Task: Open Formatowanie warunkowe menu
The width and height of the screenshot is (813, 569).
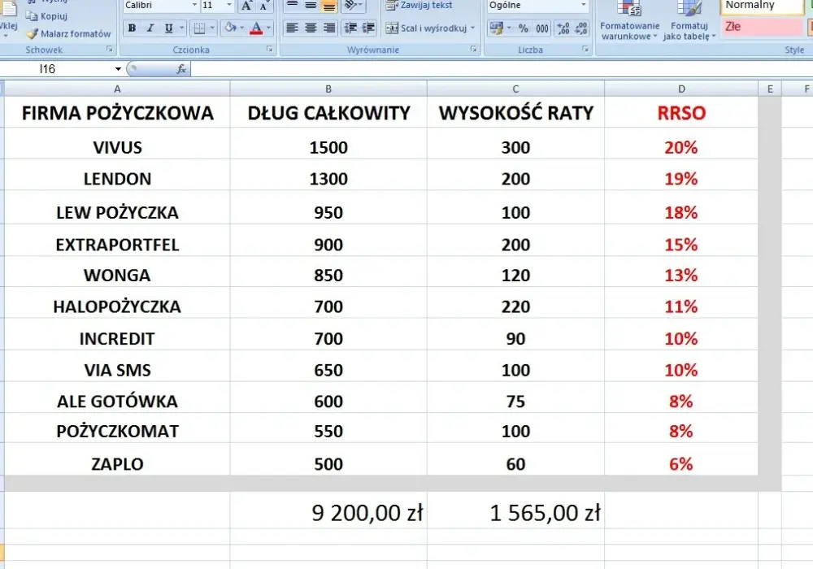Action: 629,21
